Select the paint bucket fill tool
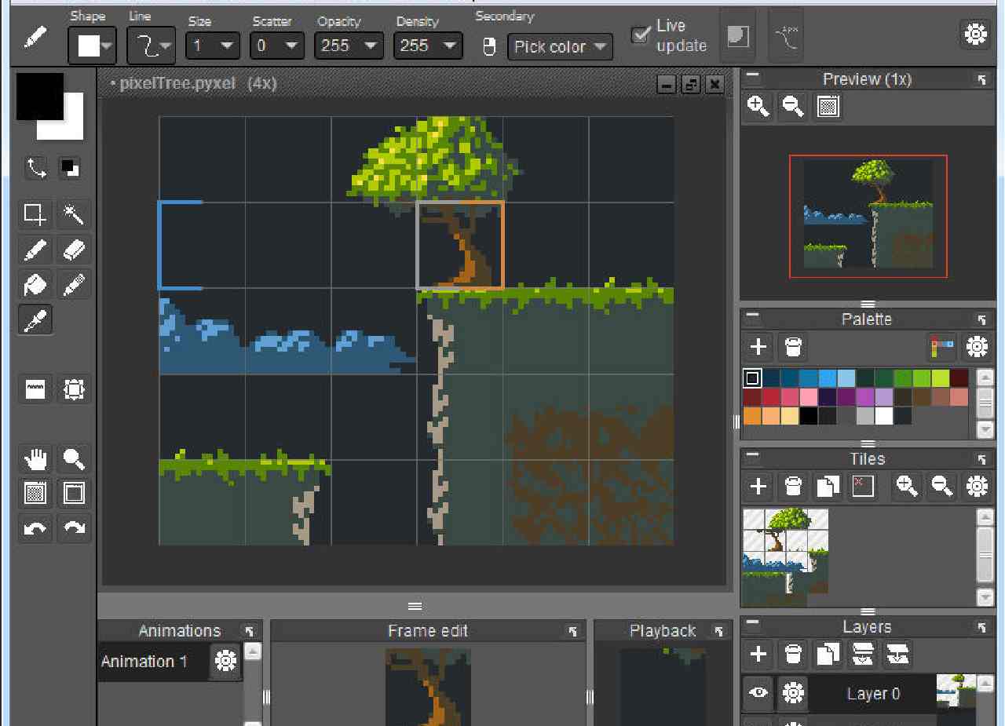The height and width of the screenshot is (726, 1005). point(35,284)
